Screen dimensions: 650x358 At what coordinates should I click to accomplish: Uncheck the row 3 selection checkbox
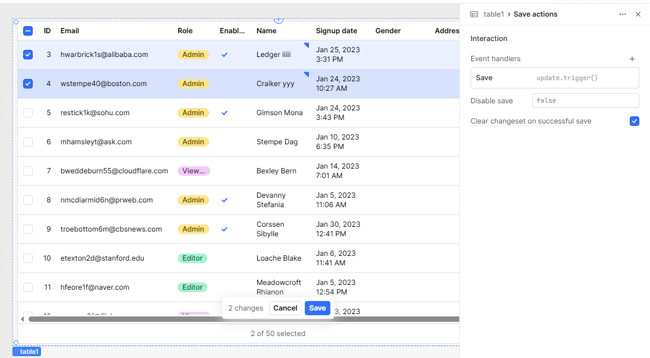click(28, 55)
